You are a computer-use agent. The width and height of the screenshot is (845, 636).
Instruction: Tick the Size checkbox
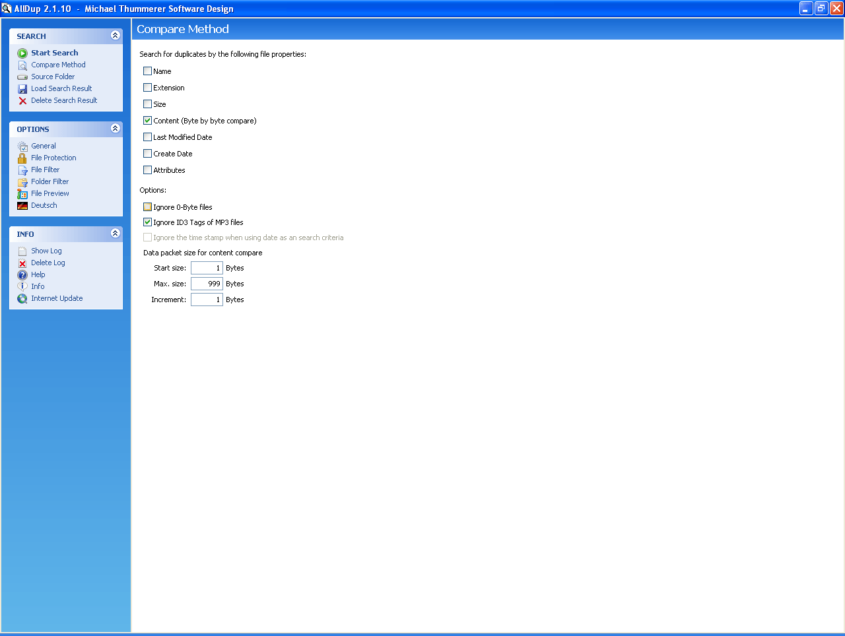(x=148, y=104)
